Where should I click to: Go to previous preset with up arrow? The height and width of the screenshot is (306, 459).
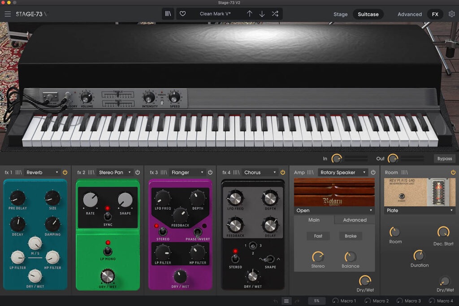[x=249, y=14]
